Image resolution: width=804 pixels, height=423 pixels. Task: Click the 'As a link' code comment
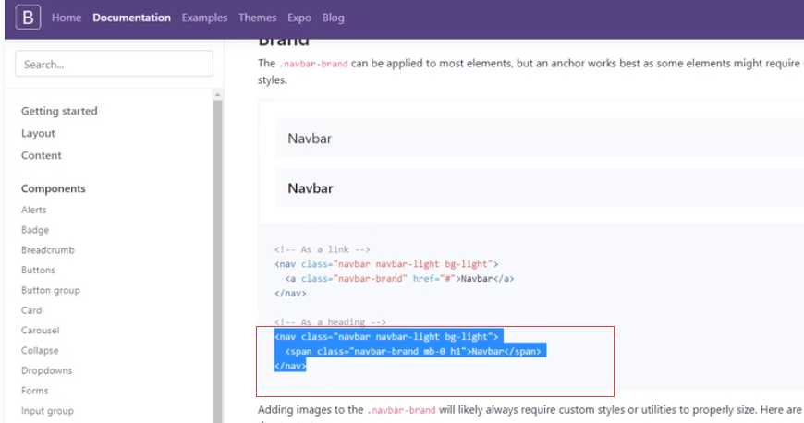coord(322,249)
